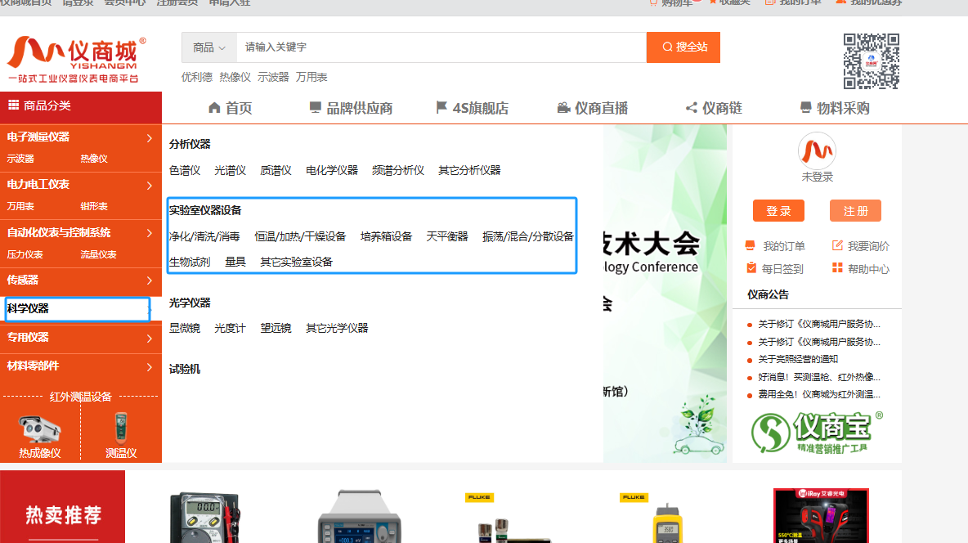Open 测温仪 thermometer icon
The image size is (968, 543).
[x=121, y=427]
